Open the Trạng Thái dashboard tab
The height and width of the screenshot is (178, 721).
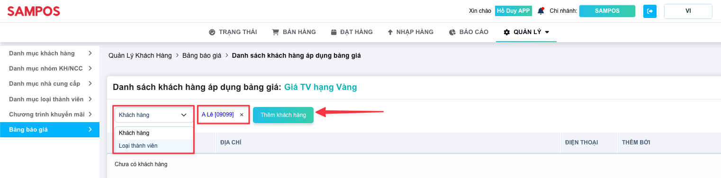coord(233,32)
